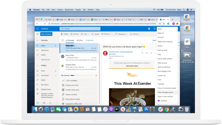Viewport: 222px width, 125px height.
Task: Click the Customize link
Action: pos(90,40)
